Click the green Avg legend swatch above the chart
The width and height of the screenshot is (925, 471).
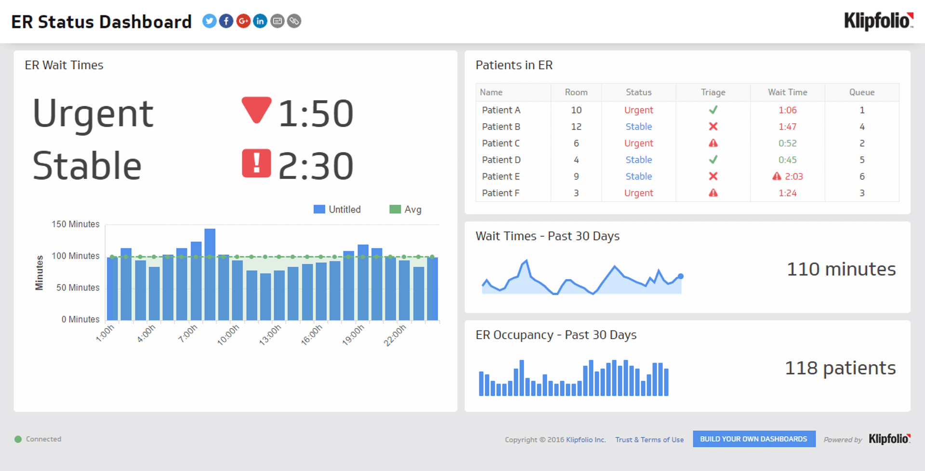click(x=395, y=209)
